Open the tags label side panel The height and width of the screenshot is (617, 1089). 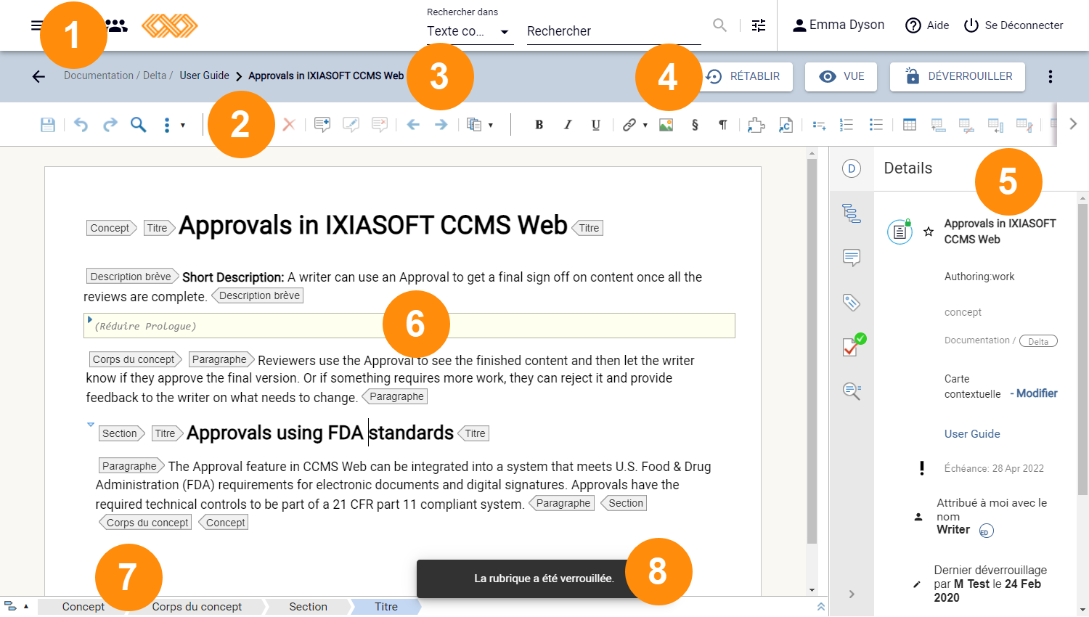click(852, 302)
